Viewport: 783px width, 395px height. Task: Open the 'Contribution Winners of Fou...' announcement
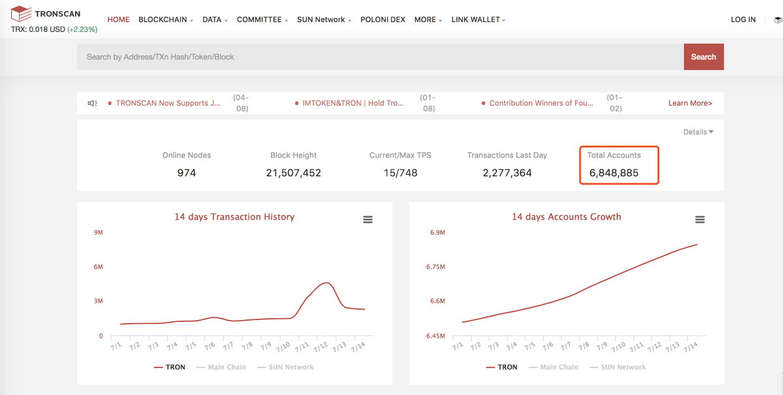541,103
